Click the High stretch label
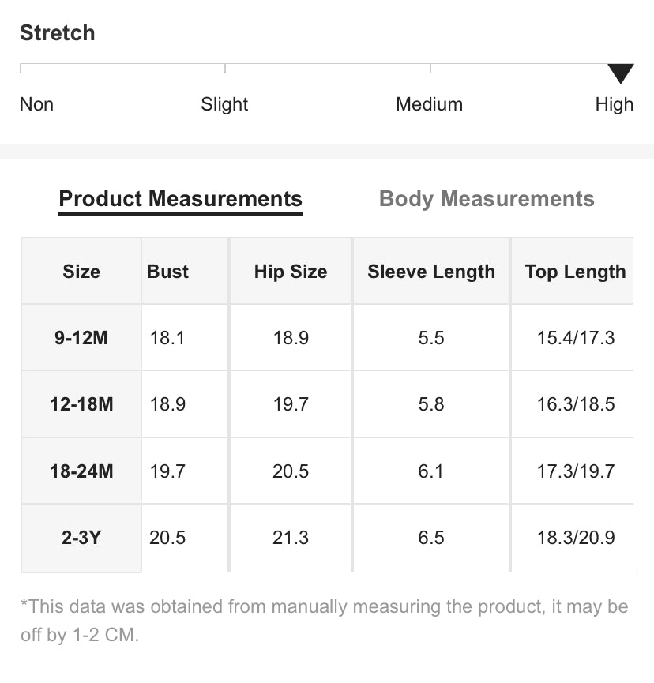Viewport: 654px width, 683px height. click(615, 104)
